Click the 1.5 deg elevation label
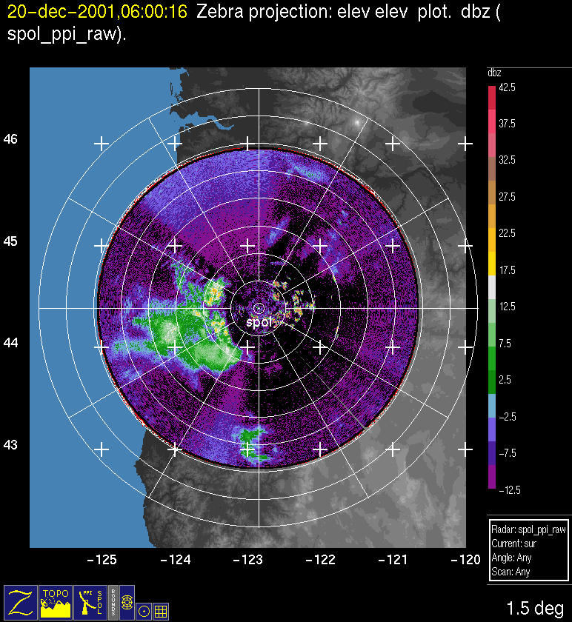The image size is (572, 622). click(534, 608)
